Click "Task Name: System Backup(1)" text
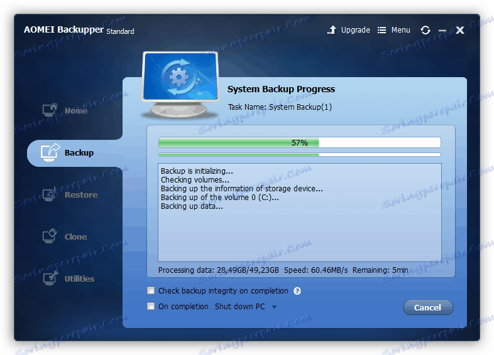Viewport: 494px width, 355px height. pyautogui.click(x=280, y=107)
